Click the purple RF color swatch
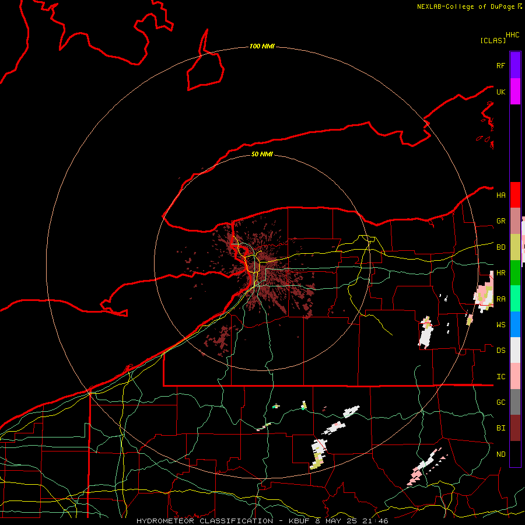This screenshot has width=525, height=525. pyautogui.click(x=515, y=65)
